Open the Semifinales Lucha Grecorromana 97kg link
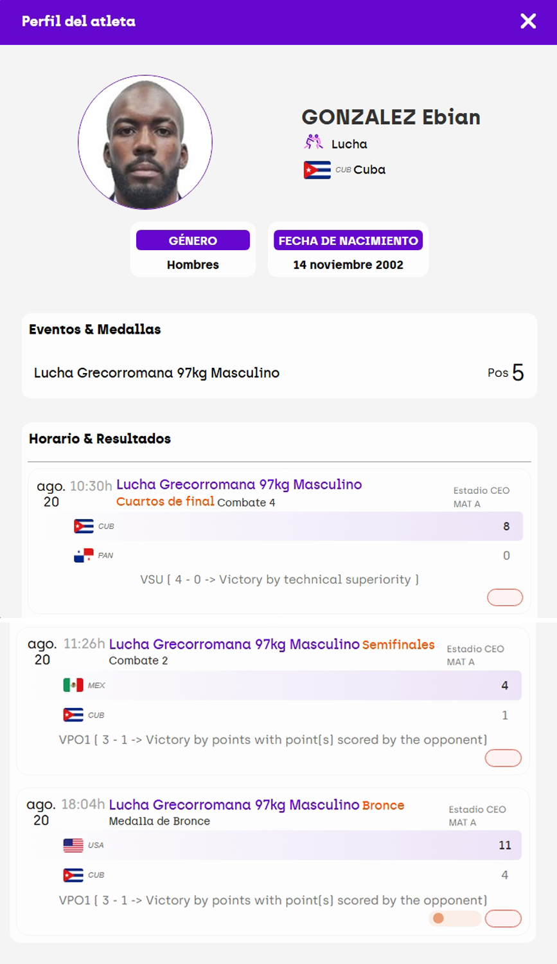The height and width of the screenshot is (964, 557). [x=234, y=644]
